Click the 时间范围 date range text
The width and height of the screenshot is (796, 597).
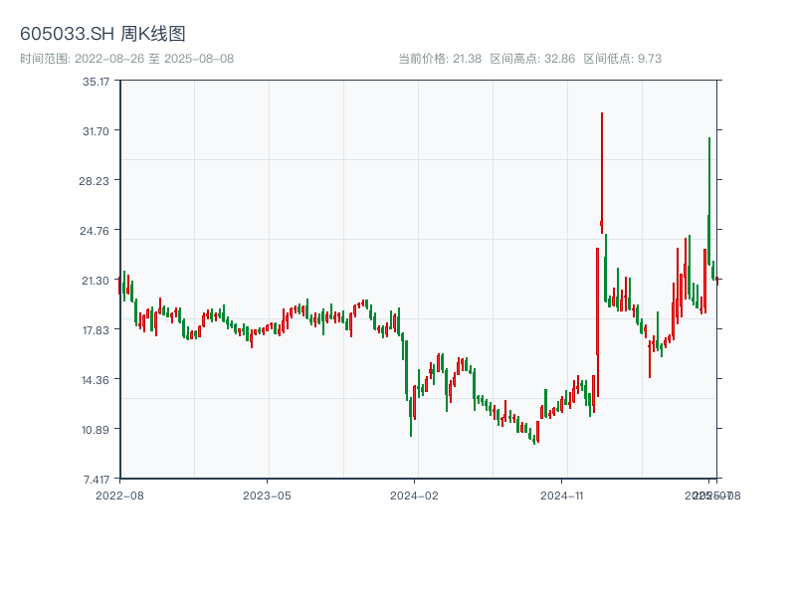127,59
